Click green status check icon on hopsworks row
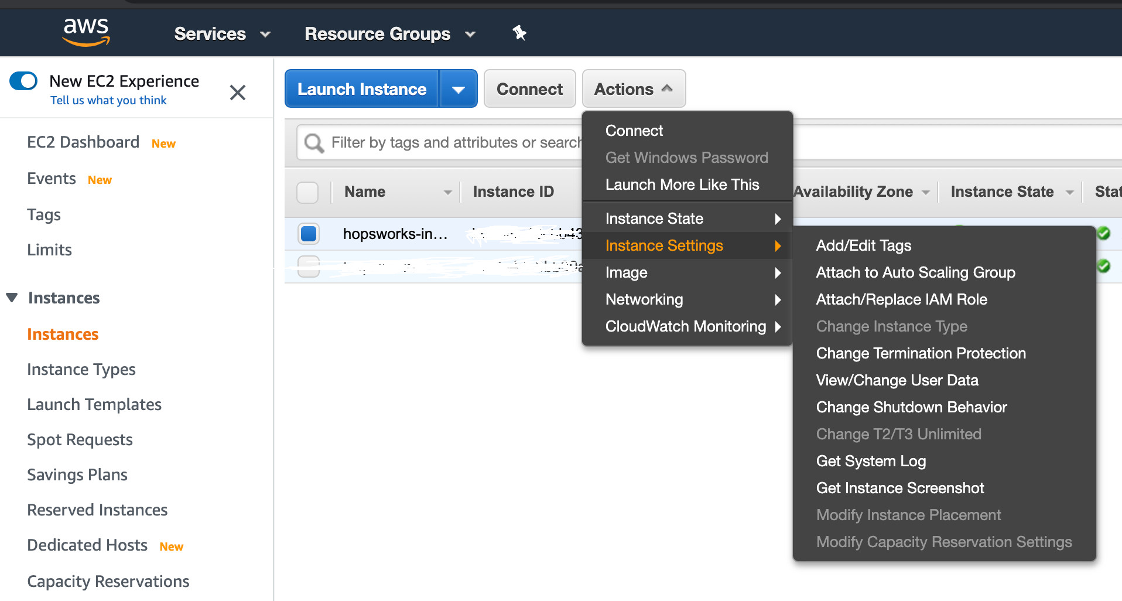Screen dimensions: 1122x601 (x=1104, y=233)
